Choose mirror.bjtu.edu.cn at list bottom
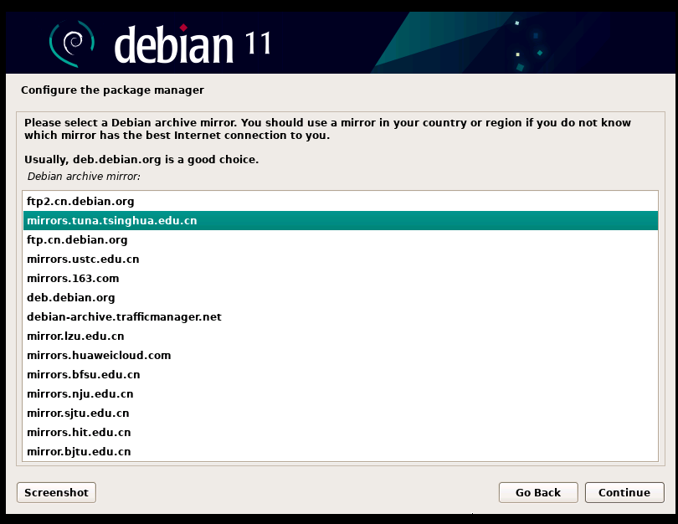This screenshot has width=678, height=524. click(x=341, y=451)
